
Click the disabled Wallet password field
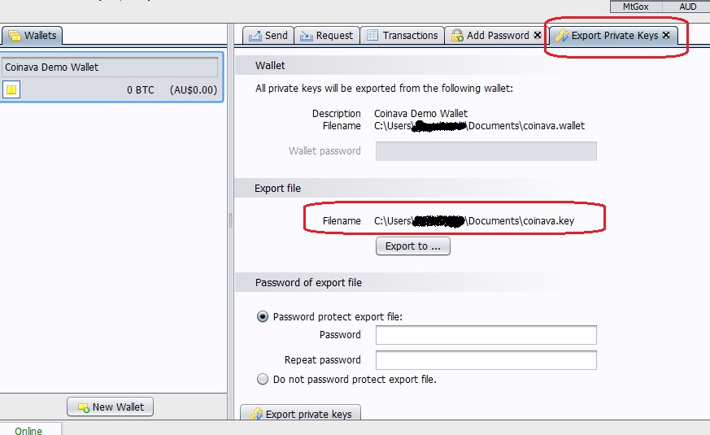tap(486, 150)
